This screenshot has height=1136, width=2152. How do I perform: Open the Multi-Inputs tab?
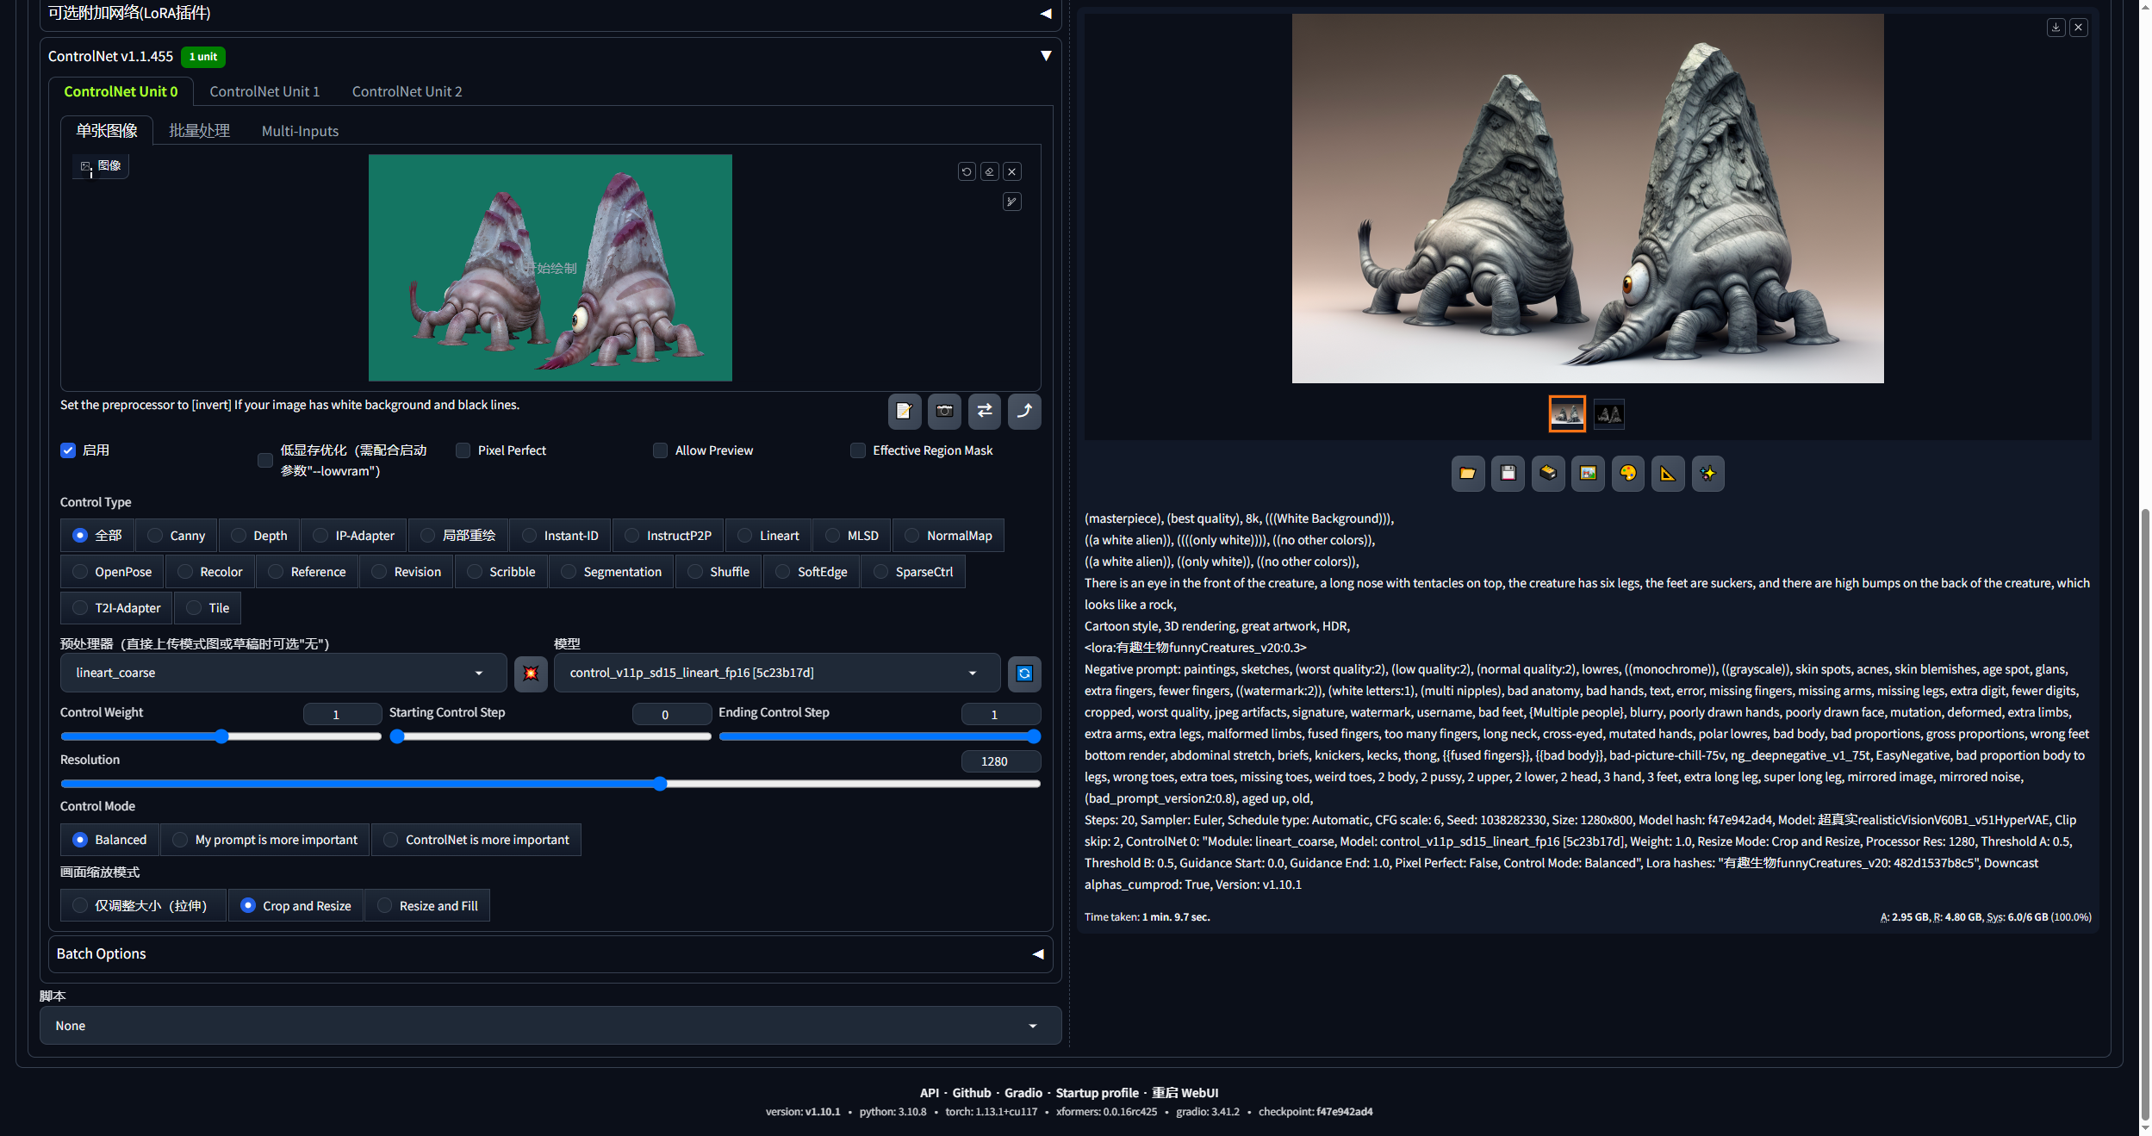pyautogui.click(x=300, y=131)
